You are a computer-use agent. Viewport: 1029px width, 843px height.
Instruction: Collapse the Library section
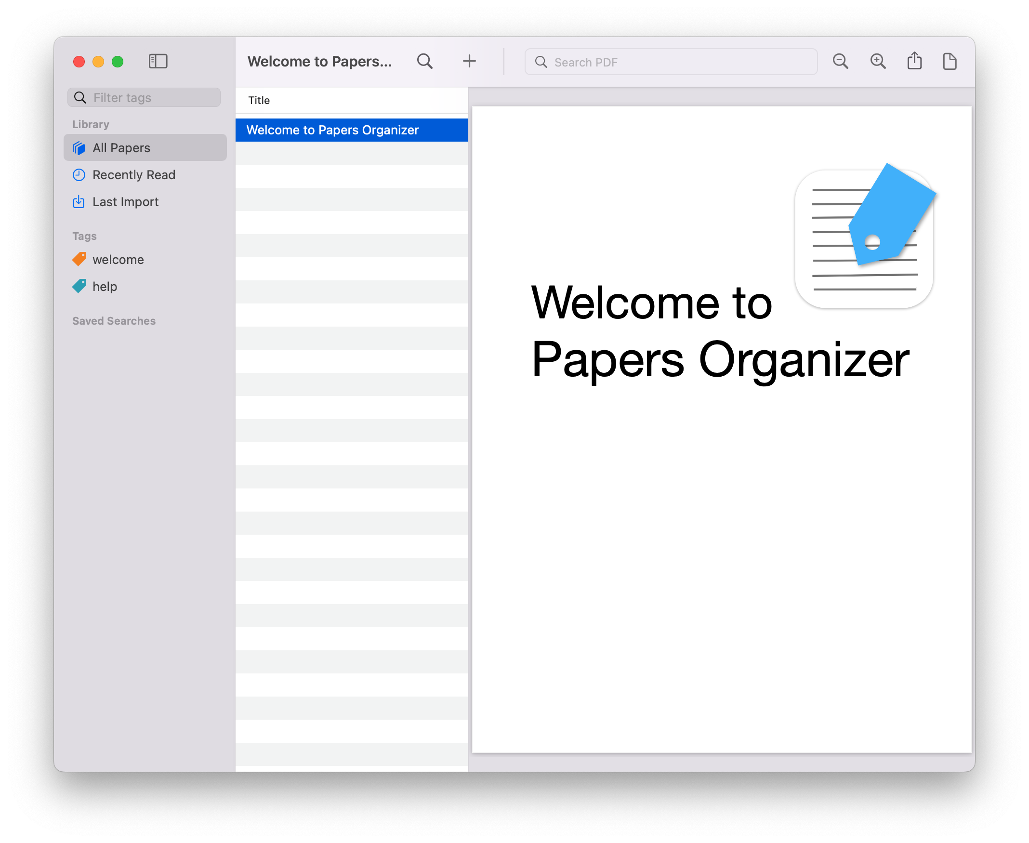click(x=90, y=124)
